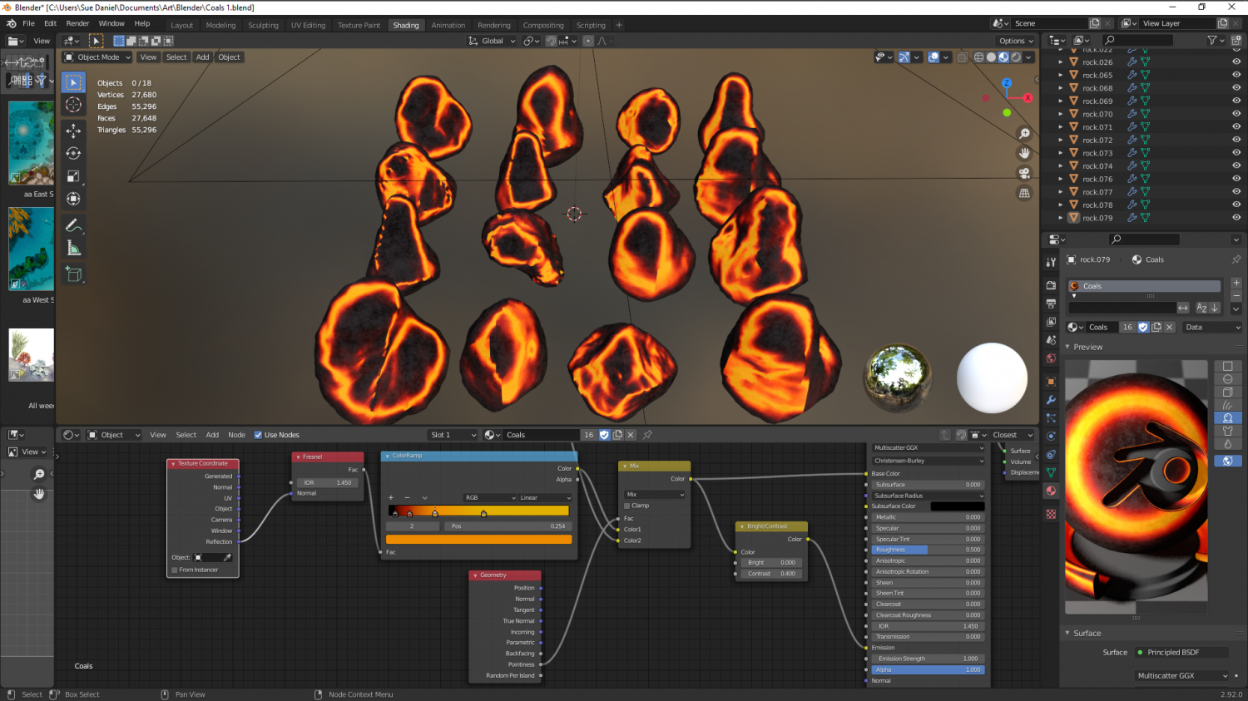This screenshot has height=701, width=1248.
Task: Open Modifier properties wrench icon
Action: tap(1051, 400)
